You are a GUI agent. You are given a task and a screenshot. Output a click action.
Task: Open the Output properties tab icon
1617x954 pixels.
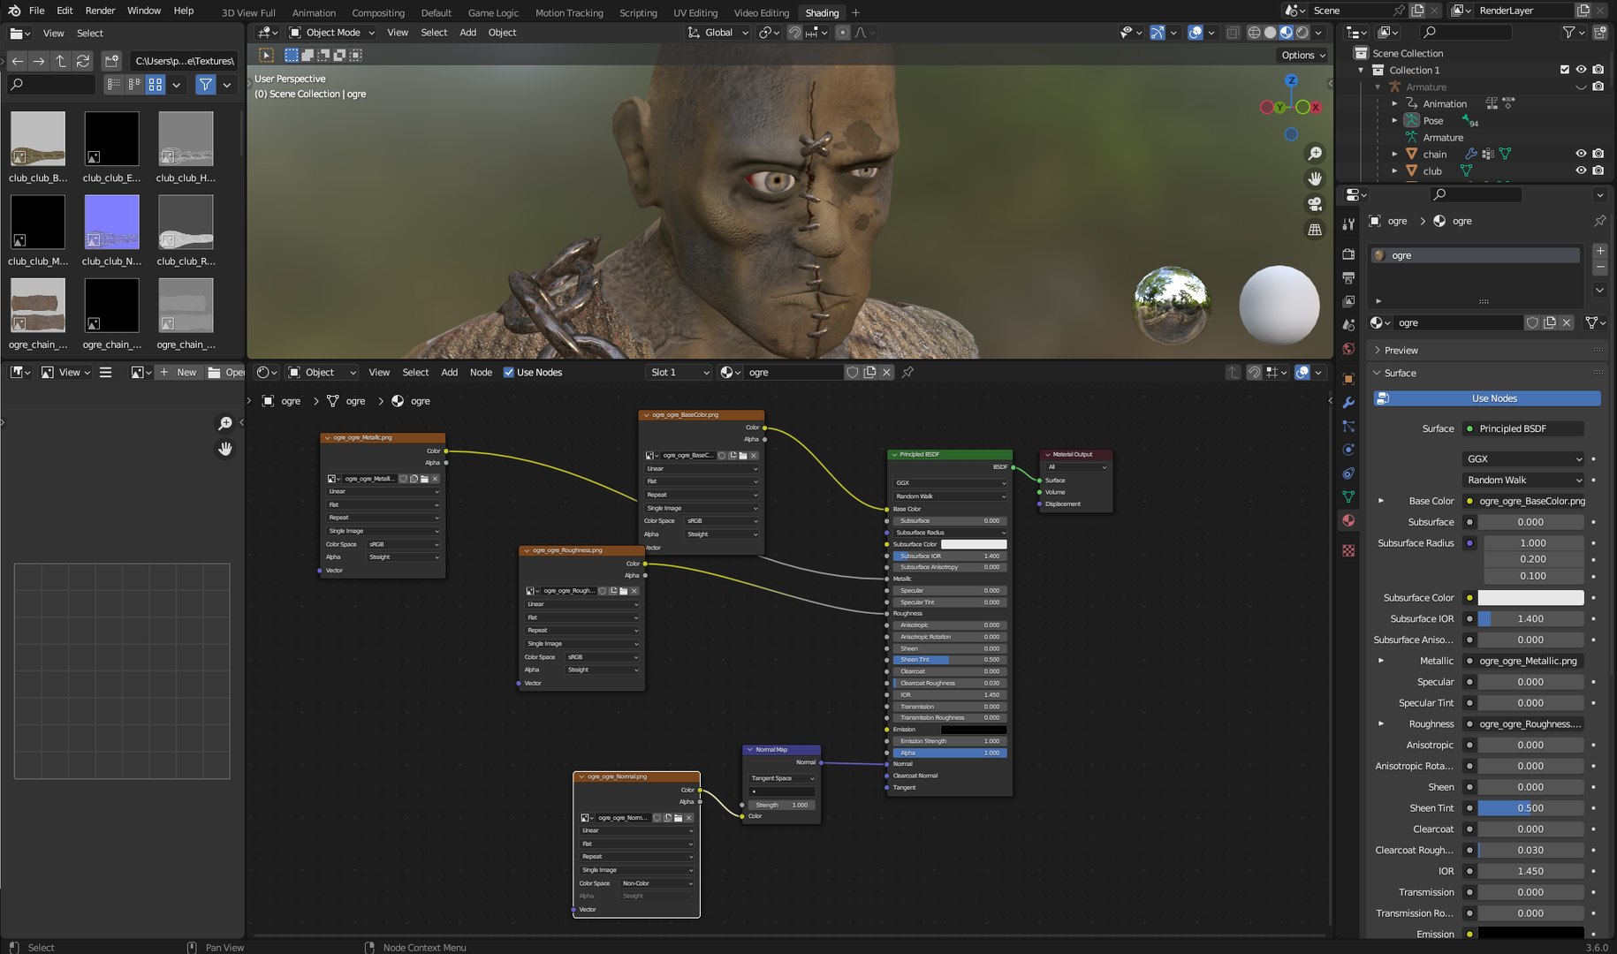coord(1348,278)
